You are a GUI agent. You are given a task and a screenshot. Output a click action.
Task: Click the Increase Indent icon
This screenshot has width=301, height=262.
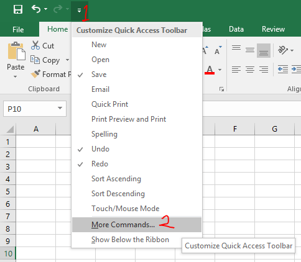pos(296,70)
